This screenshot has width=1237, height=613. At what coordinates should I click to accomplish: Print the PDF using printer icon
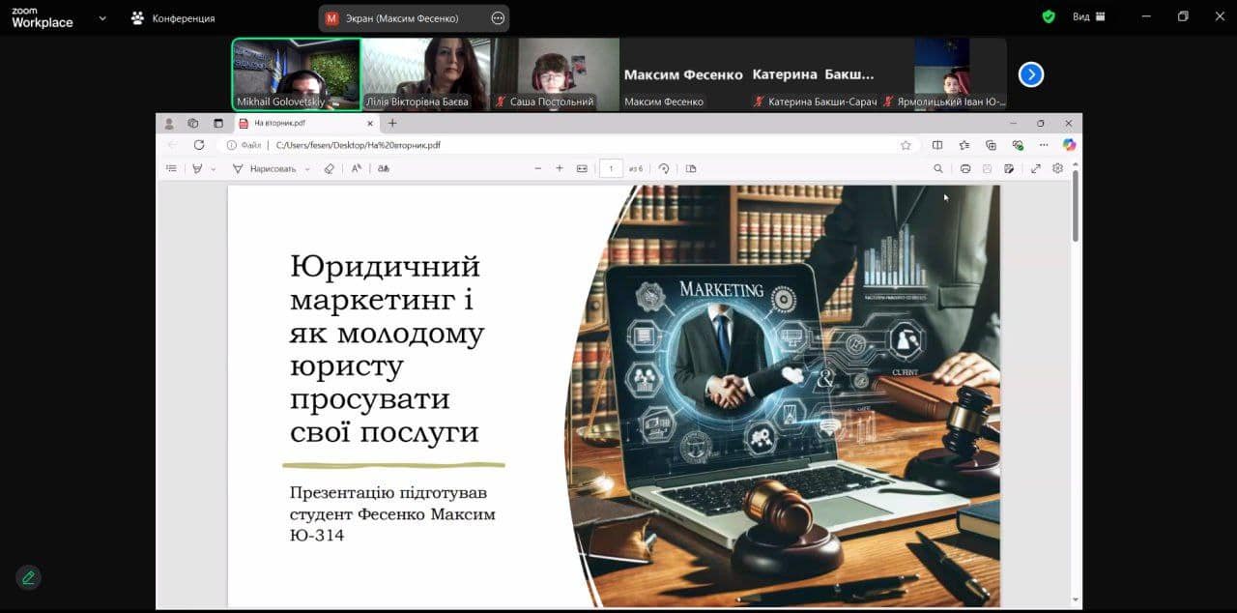[x=964, y=168]
